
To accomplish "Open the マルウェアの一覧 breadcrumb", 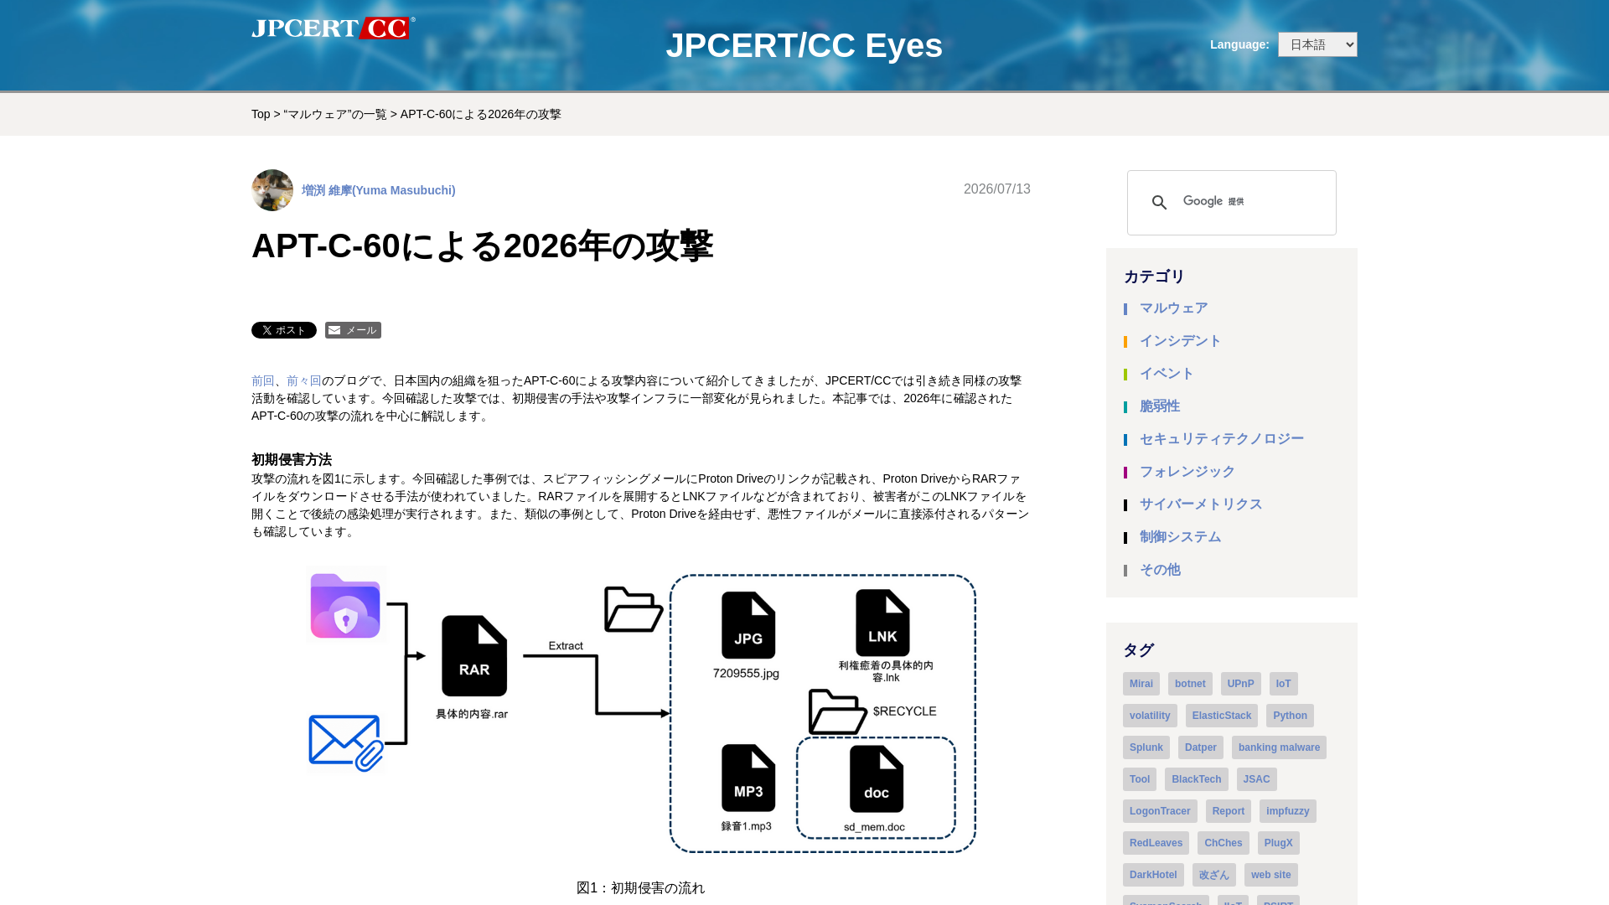I will (335, 114).
